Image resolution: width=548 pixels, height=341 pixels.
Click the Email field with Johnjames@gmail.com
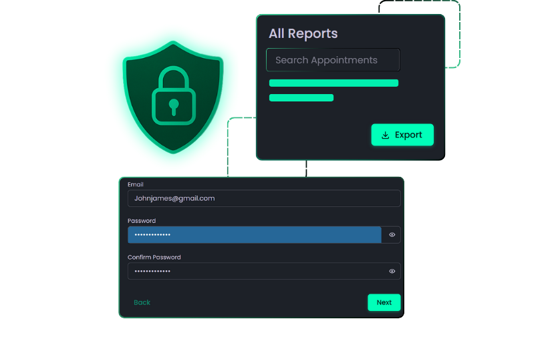pyautogui.click(x=264, y=198)
